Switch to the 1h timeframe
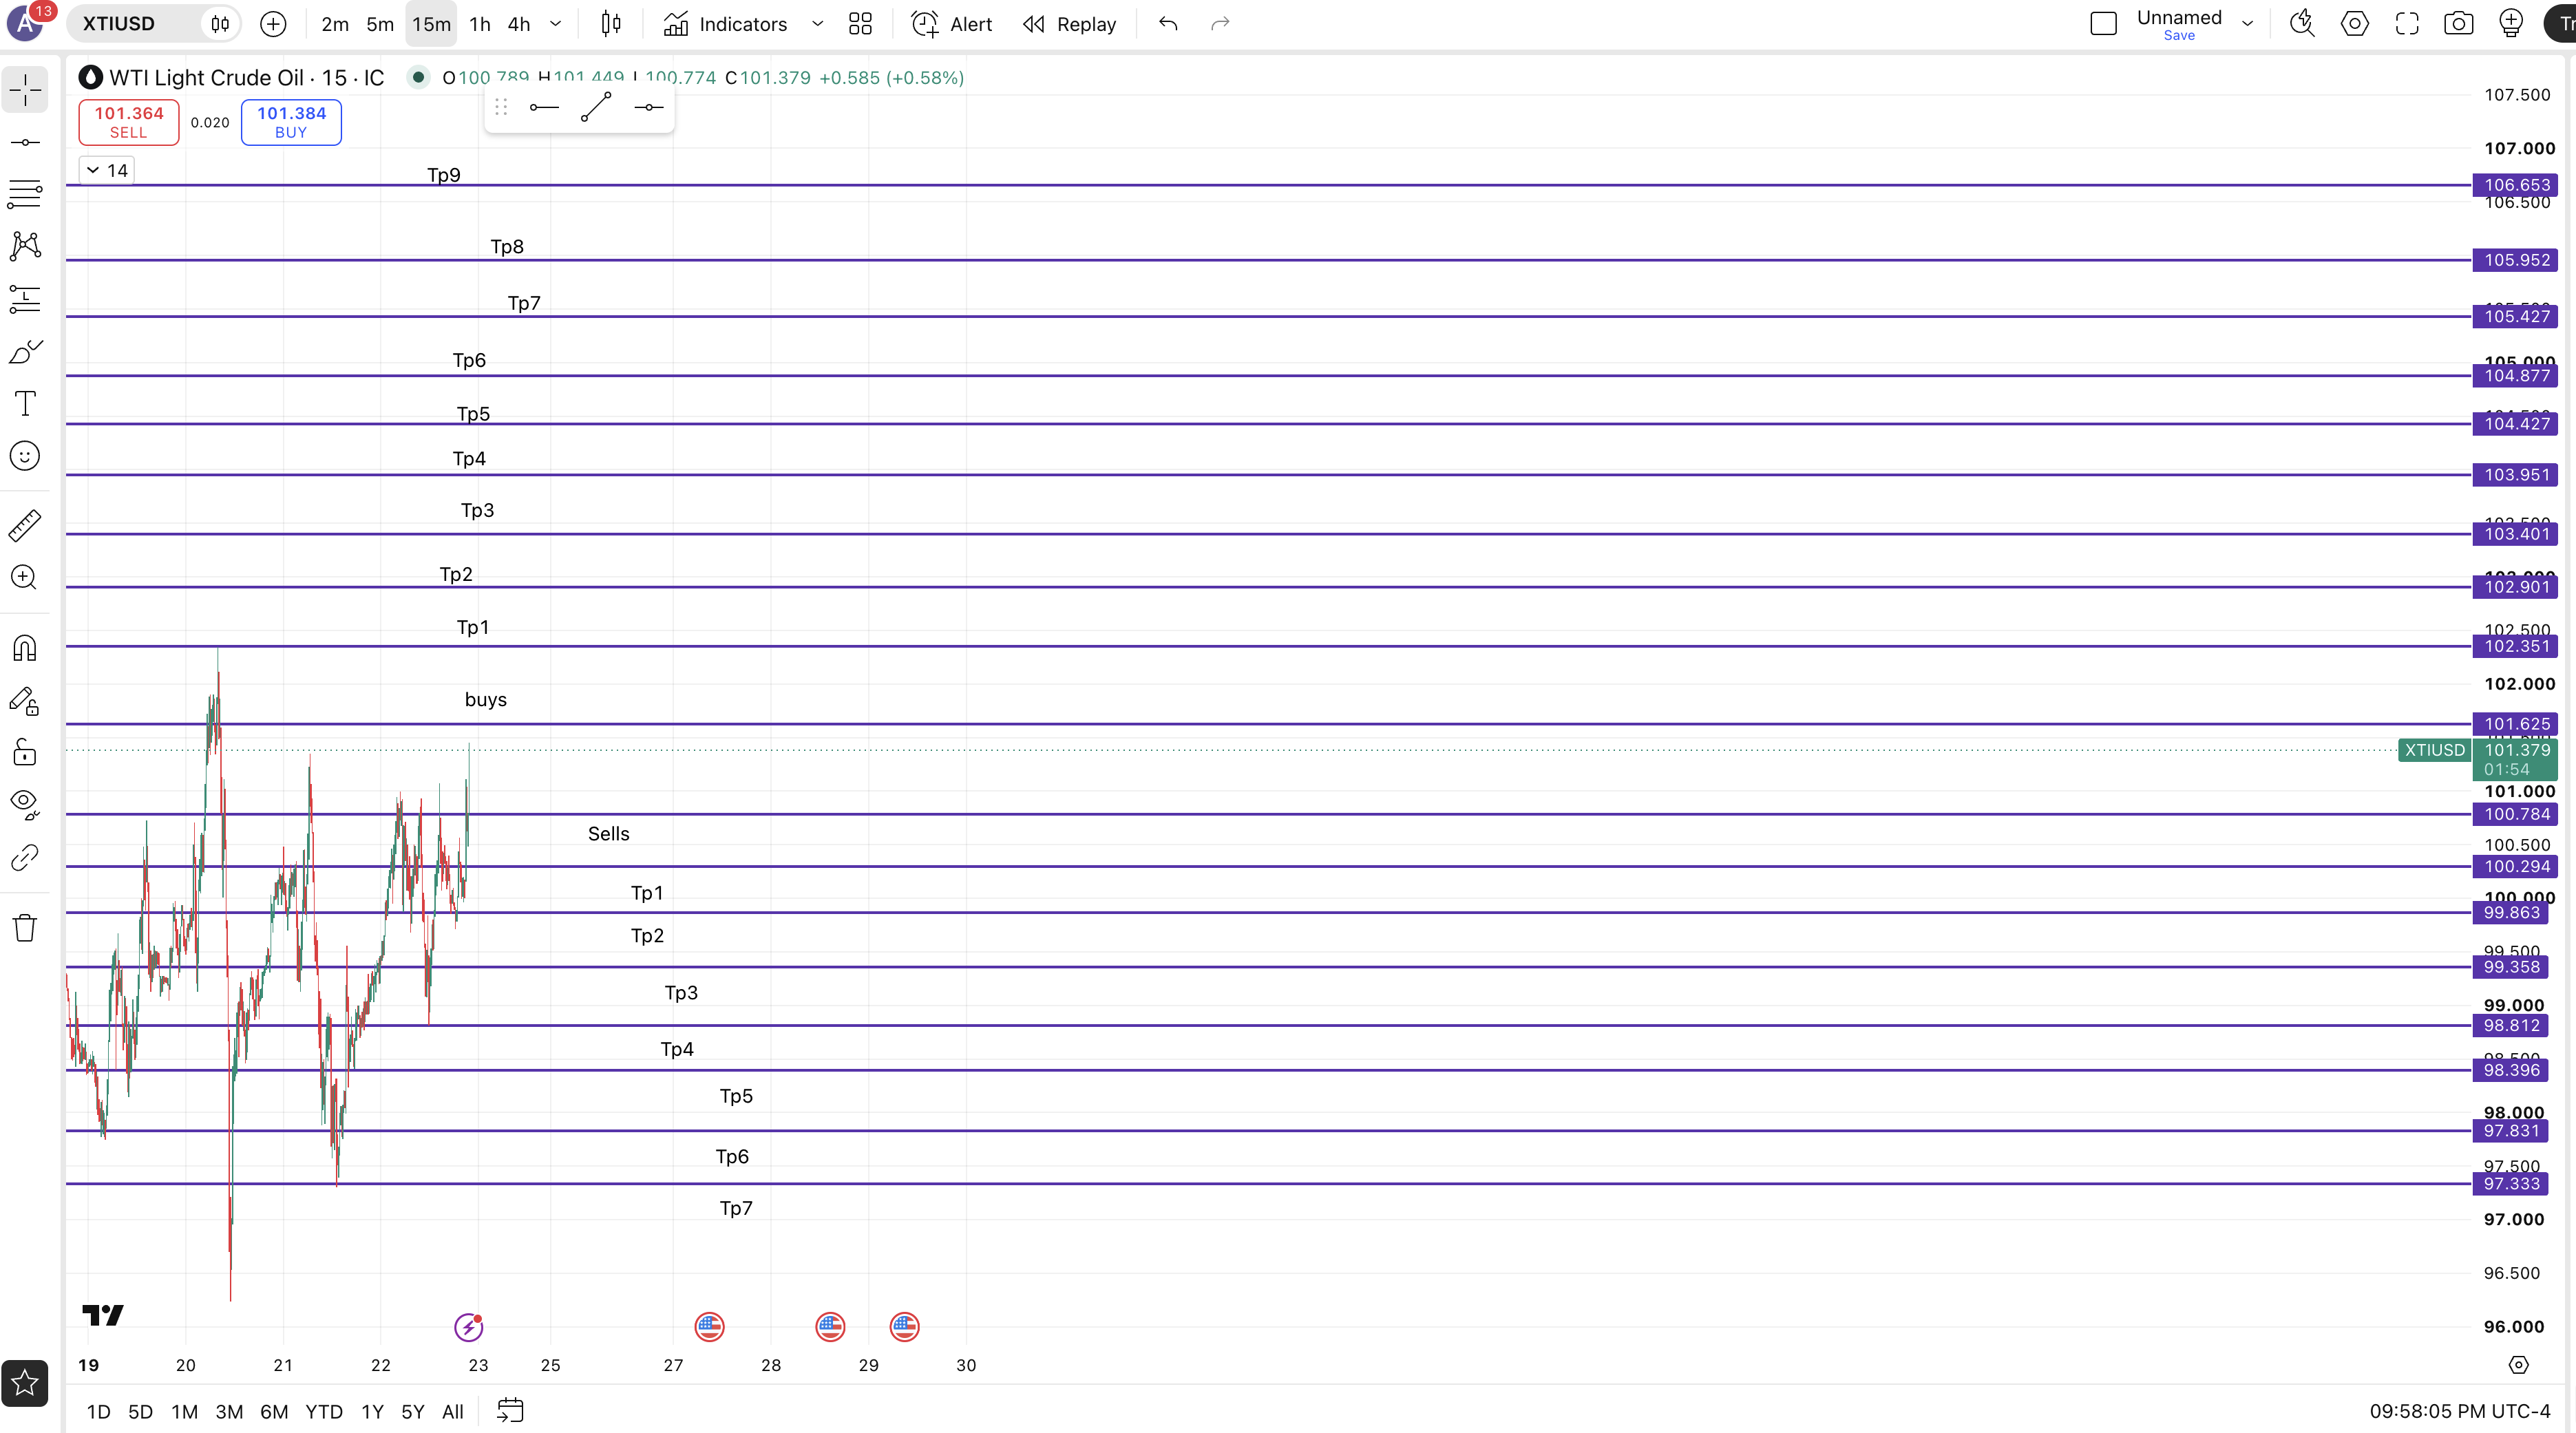Screen dimensions: 2576x1433 (x=480, y=24)
